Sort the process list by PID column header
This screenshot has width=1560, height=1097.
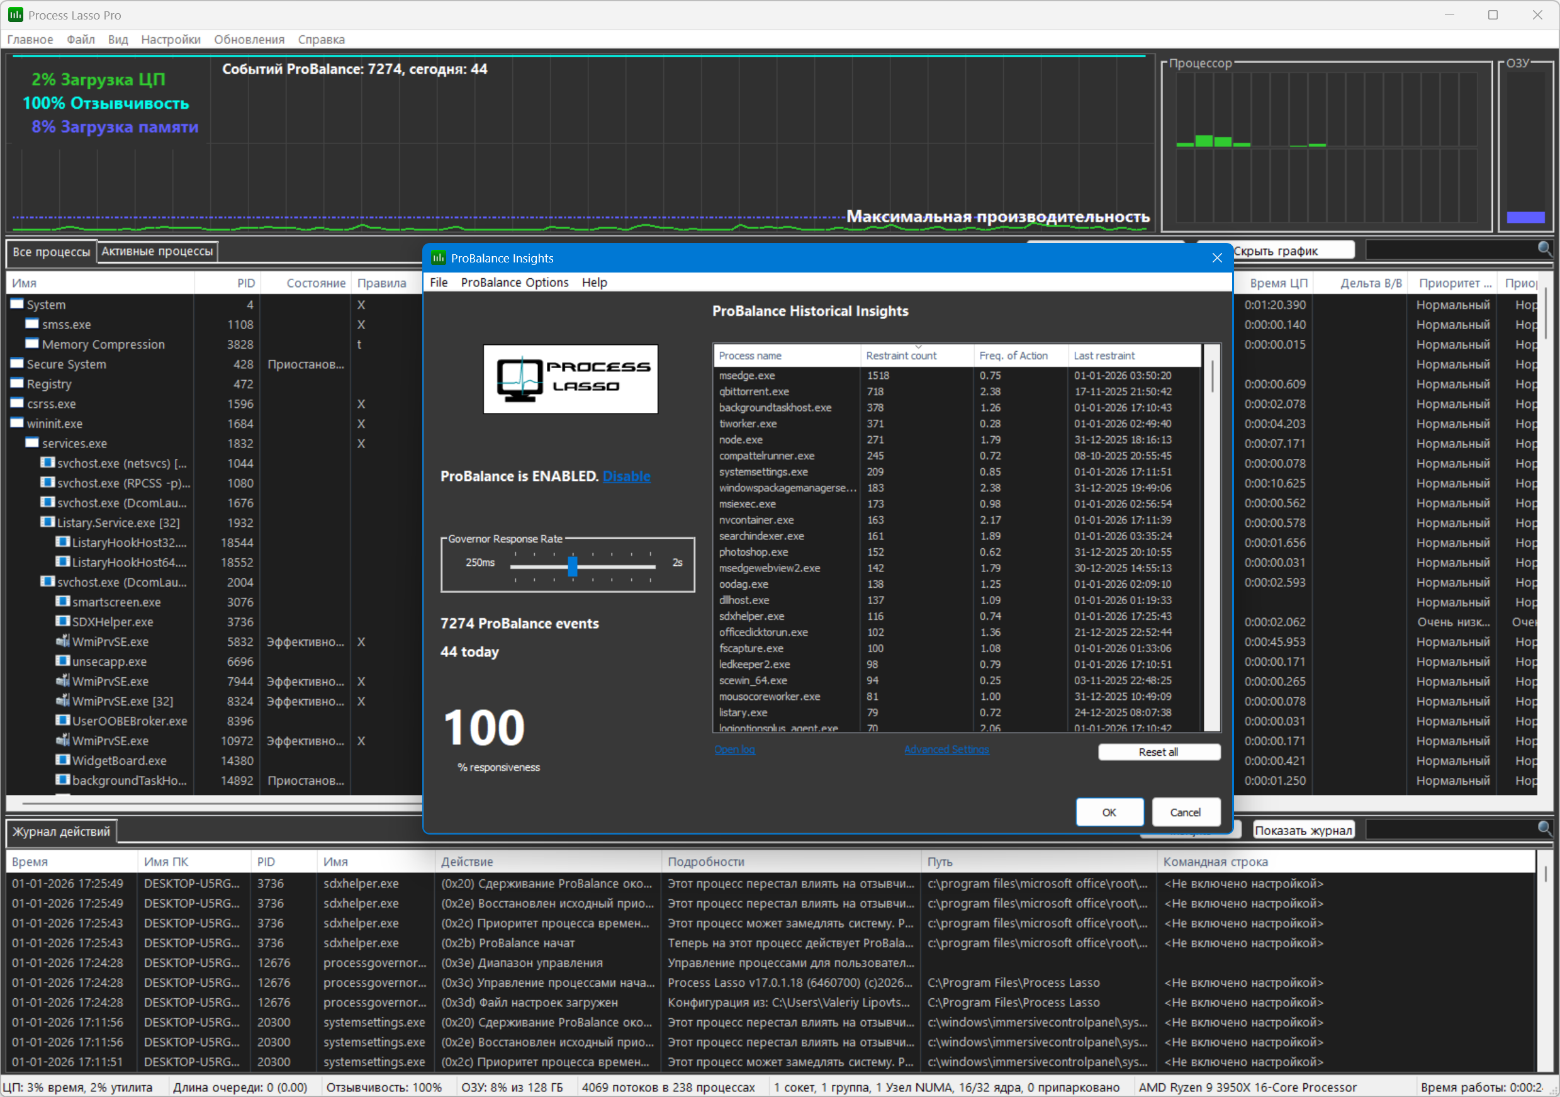tap(245, 283)
